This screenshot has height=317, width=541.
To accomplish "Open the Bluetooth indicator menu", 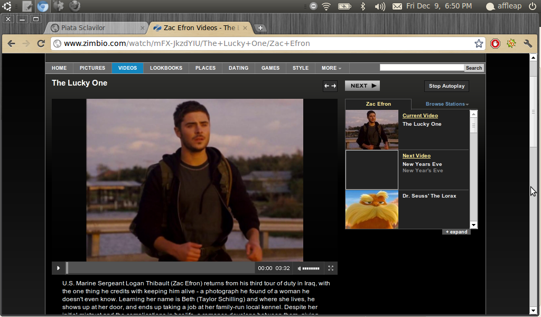I will click(362, 6).
